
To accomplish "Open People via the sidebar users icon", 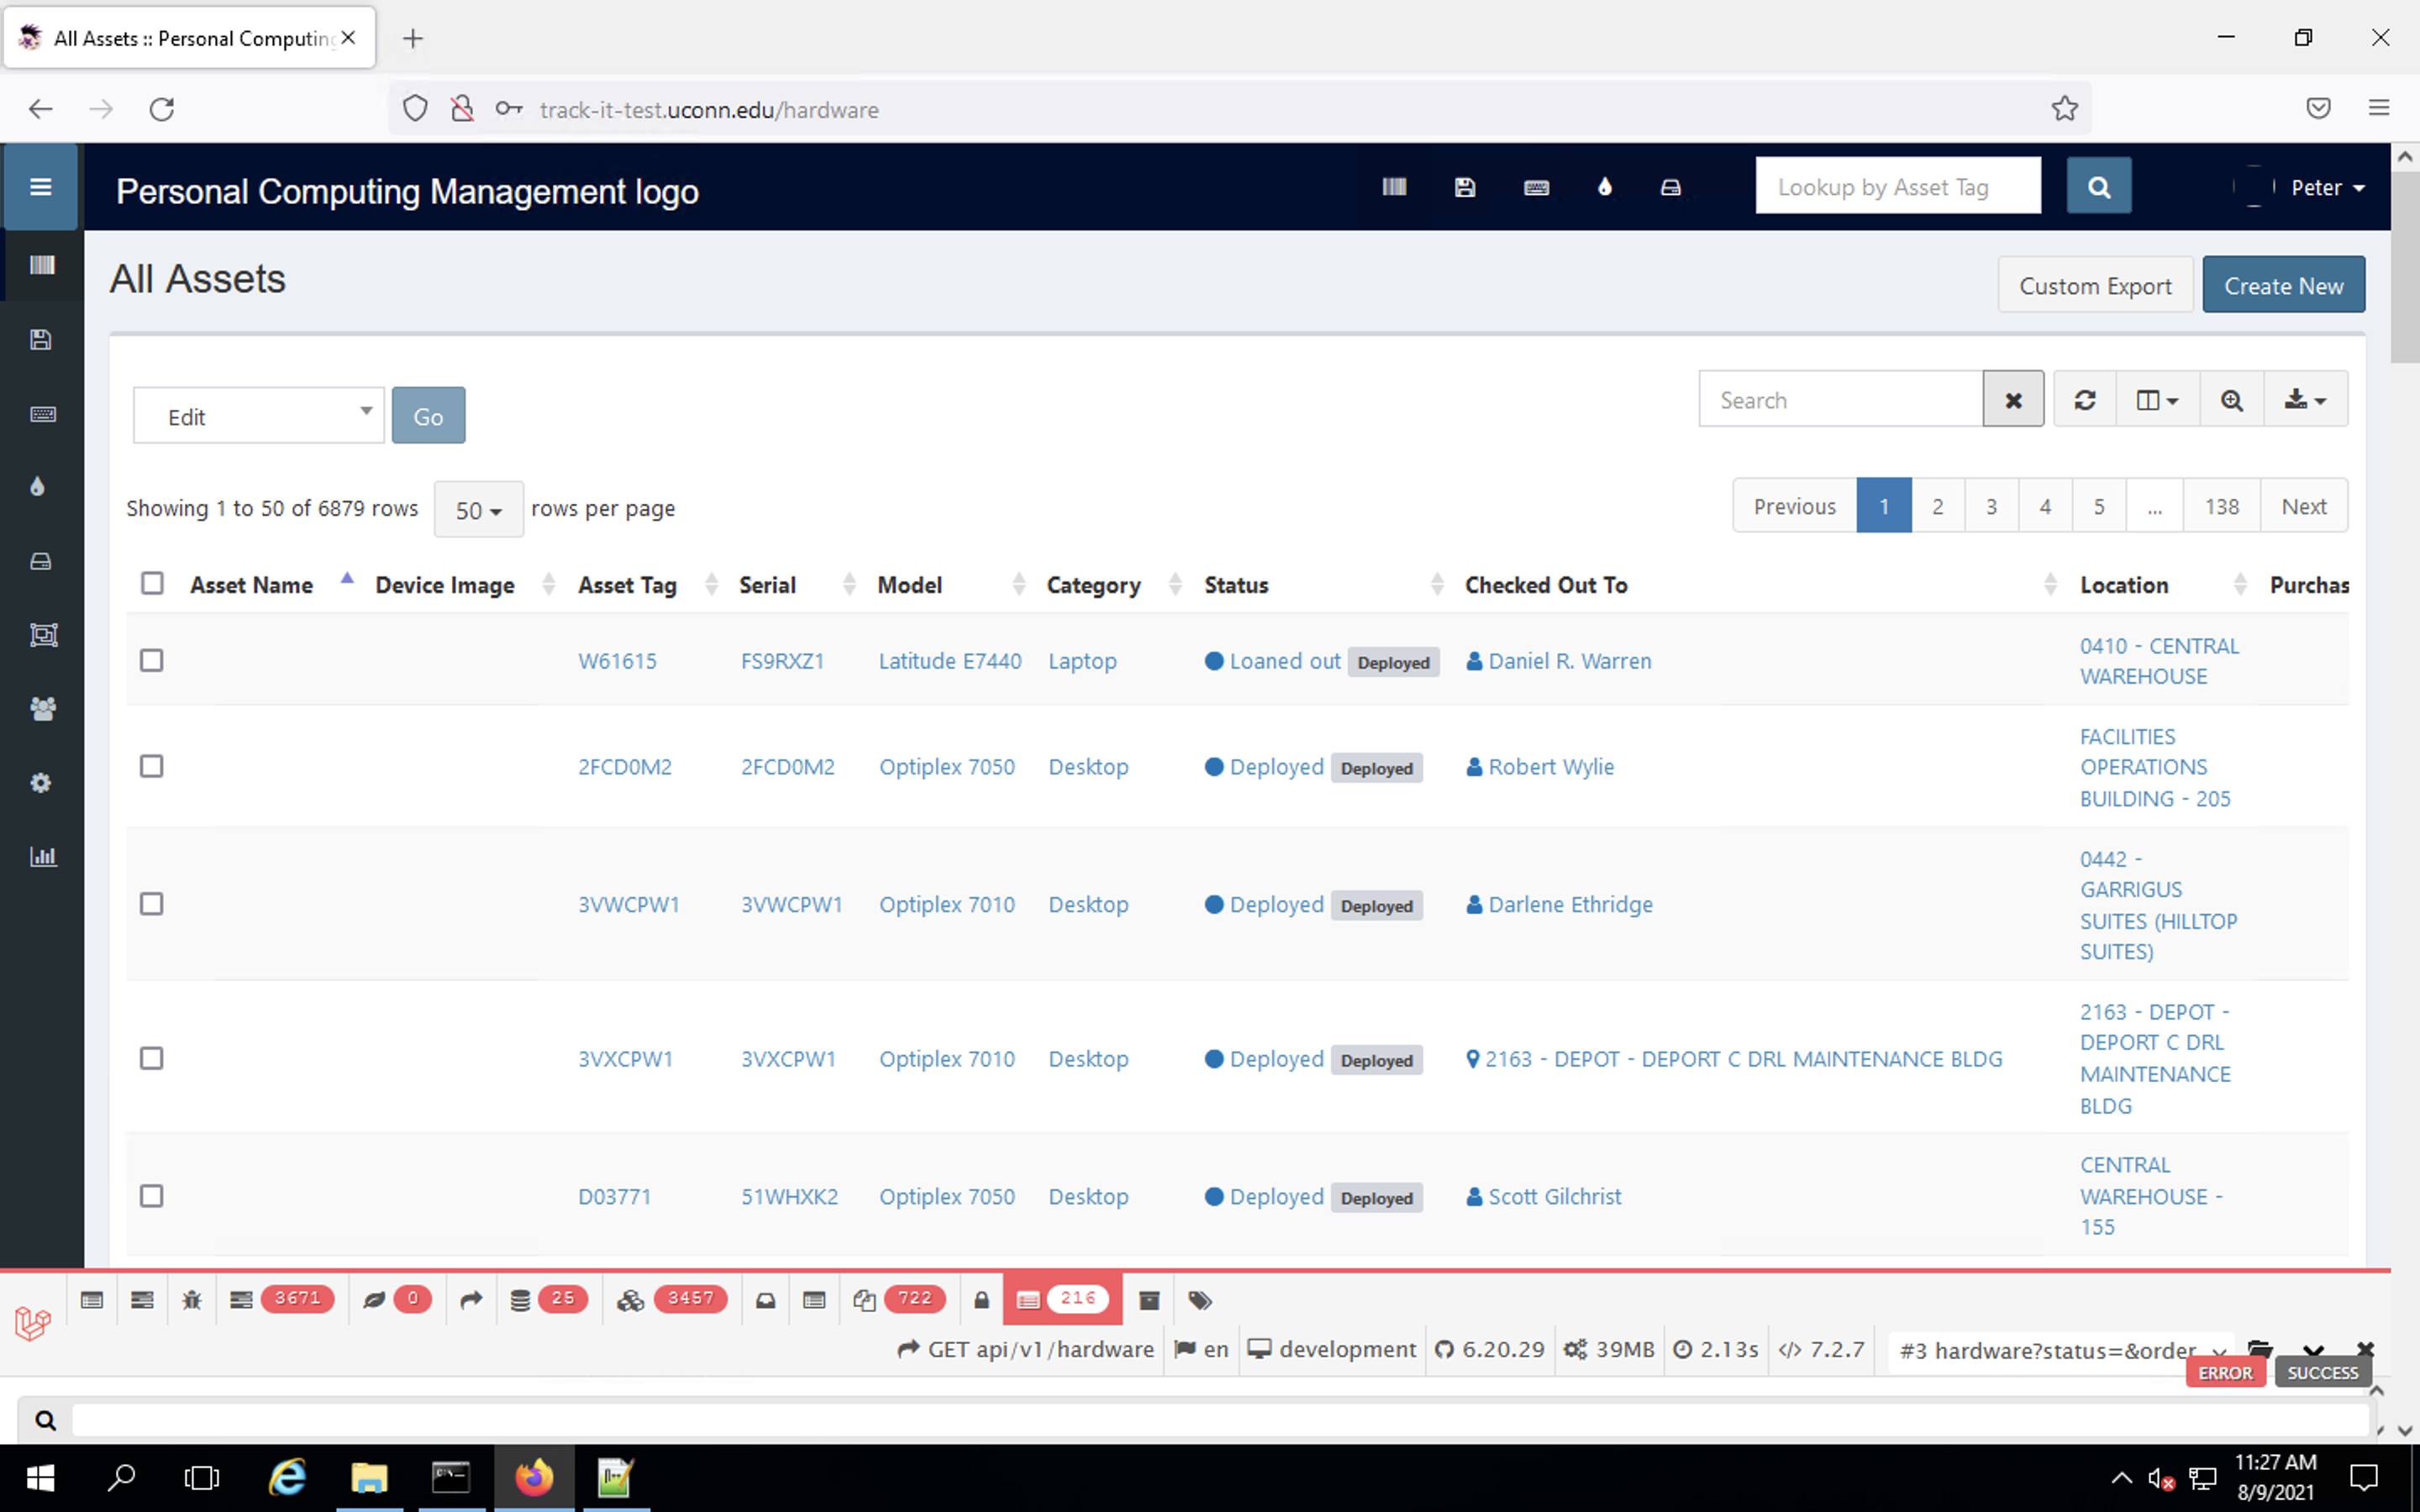I will coord(43,709).
